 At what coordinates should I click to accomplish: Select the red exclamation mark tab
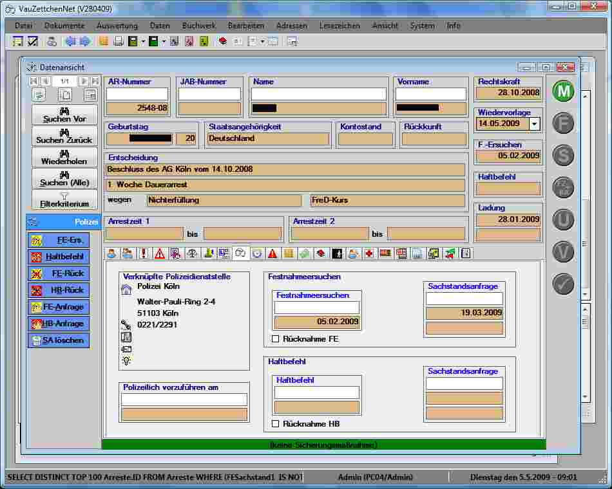[144, 254]
